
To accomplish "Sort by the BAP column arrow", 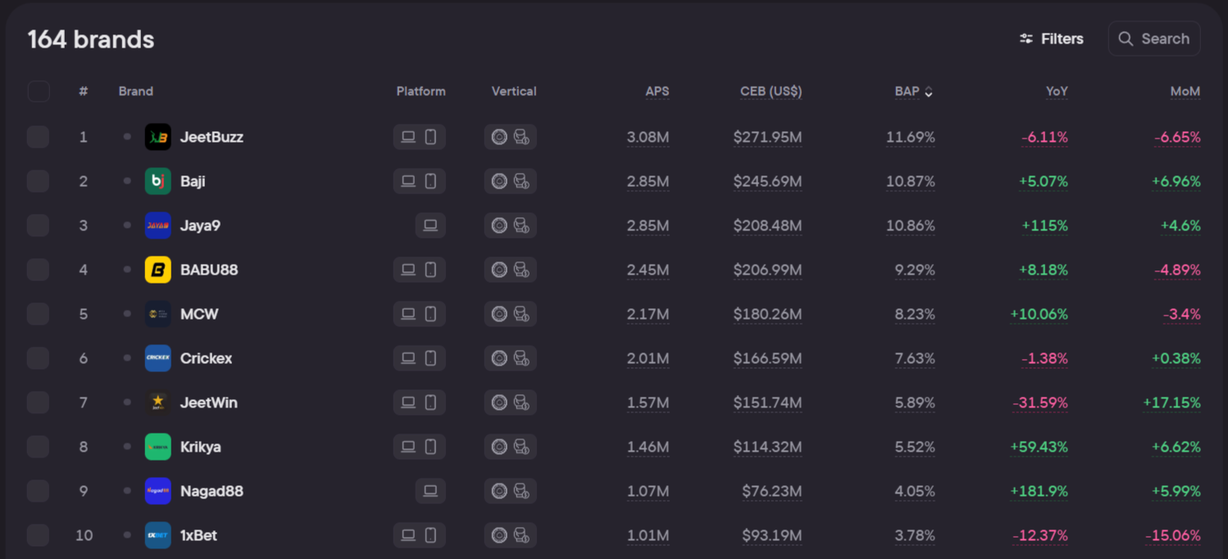I will tap(929, 92).
